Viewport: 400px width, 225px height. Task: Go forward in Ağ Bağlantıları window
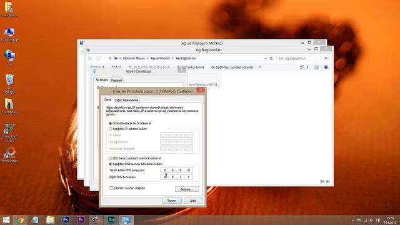[98, 58]
